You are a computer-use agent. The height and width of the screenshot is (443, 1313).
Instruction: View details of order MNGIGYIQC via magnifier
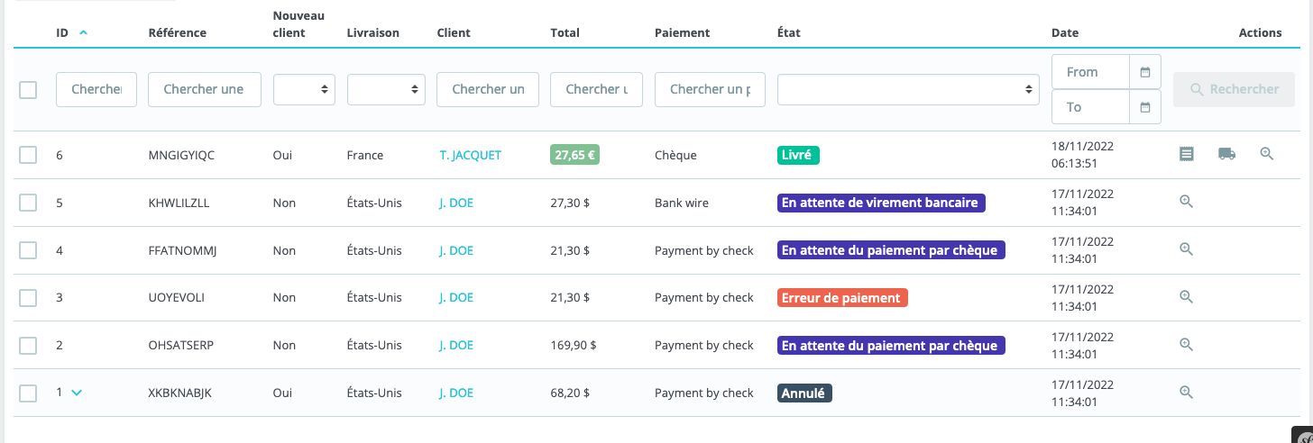1267,154
